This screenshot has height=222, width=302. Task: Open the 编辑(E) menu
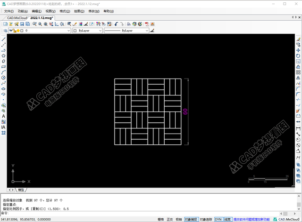[x=37, y=11]
